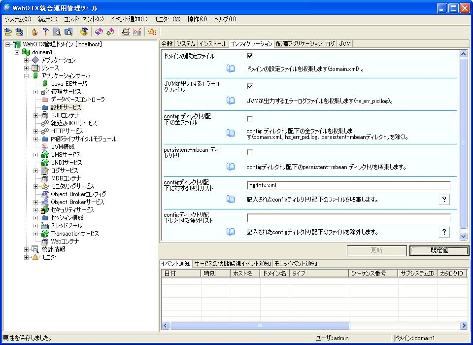Uncheck the ドメインの設定ファイル checkbox
Image resolution: width=473 pixels, height=345 pixels.
point(250,56)
